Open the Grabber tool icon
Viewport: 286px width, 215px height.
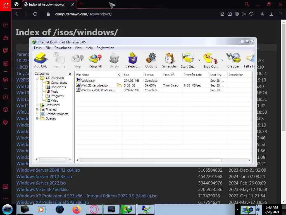[x=233, y=60]
